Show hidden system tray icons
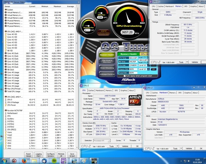The image size is (206, 164). (x=181, y=161)
